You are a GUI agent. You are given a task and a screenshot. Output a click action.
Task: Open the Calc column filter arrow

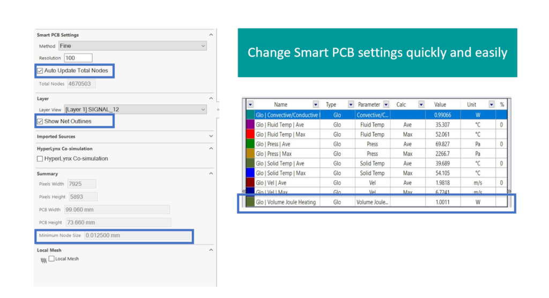pos(421,105)
